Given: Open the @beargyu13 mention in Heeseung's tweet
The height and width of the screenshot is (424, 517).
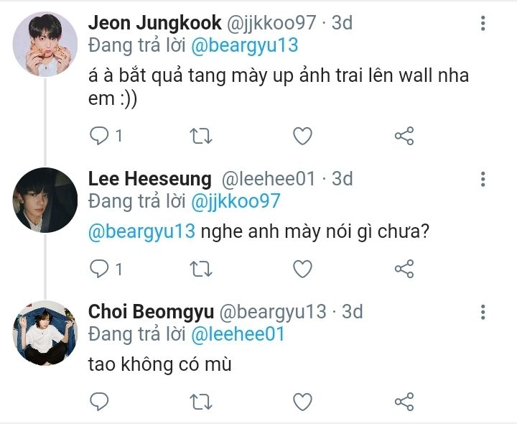Looking at the screenshot, I should tap(141, 234).
